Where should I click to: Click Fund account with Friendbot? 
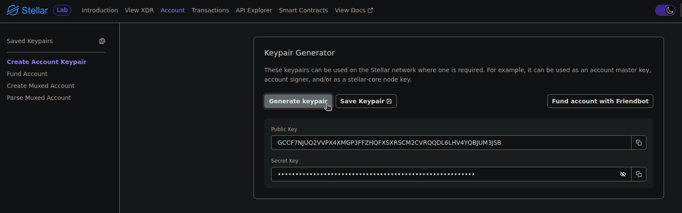tap(600, 101)
